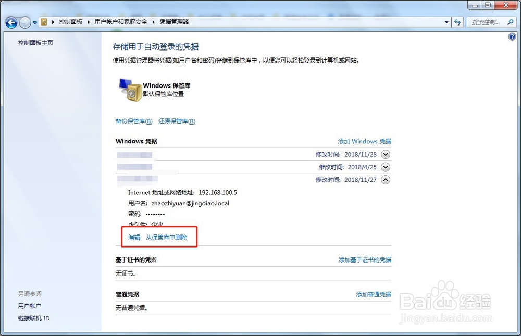Navigate to 控制面板 via the breadcrumb
The image size is (521, 336).
[x=70, y=22]
